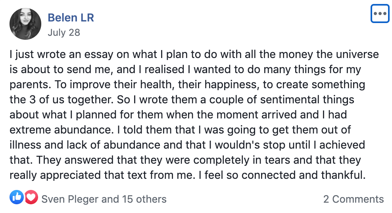View the 2 Comments on this post
The width and height of the screenshot is (392, 213).
coord(353,199)
